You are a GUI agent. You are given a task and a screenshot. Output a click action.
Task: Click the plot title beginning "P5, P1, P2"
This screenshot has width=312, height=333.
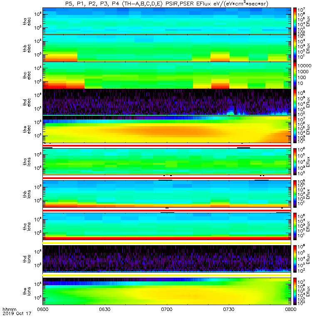coord(167,4)
